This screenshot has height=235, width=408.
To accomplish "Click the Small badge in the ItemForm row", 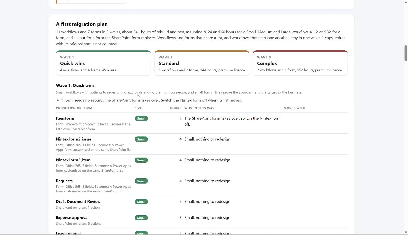I will coord(141,118).
